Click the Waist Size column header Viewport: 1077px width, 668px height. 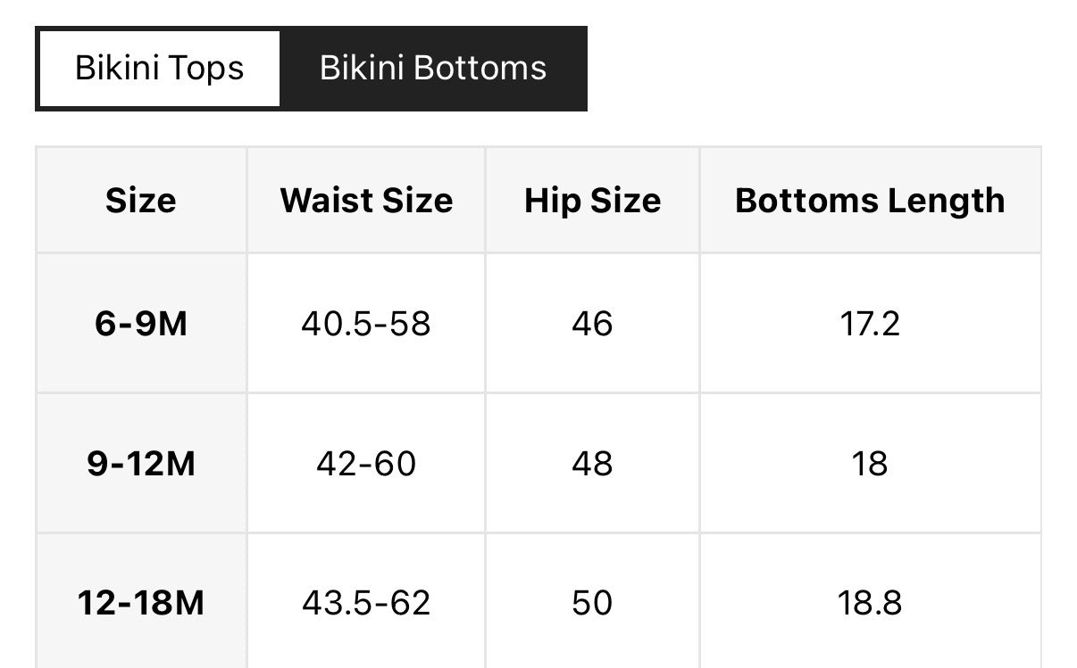[366, 201]
